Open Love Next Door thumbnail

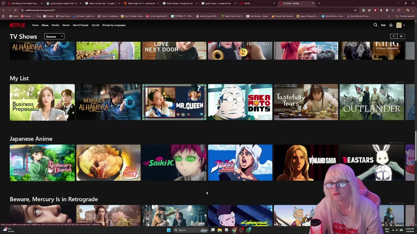tap(174, 51)
